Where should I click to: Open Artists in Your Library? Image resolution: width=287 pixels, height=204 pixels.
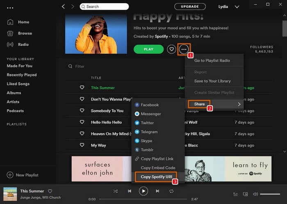[x=13, y=102]
